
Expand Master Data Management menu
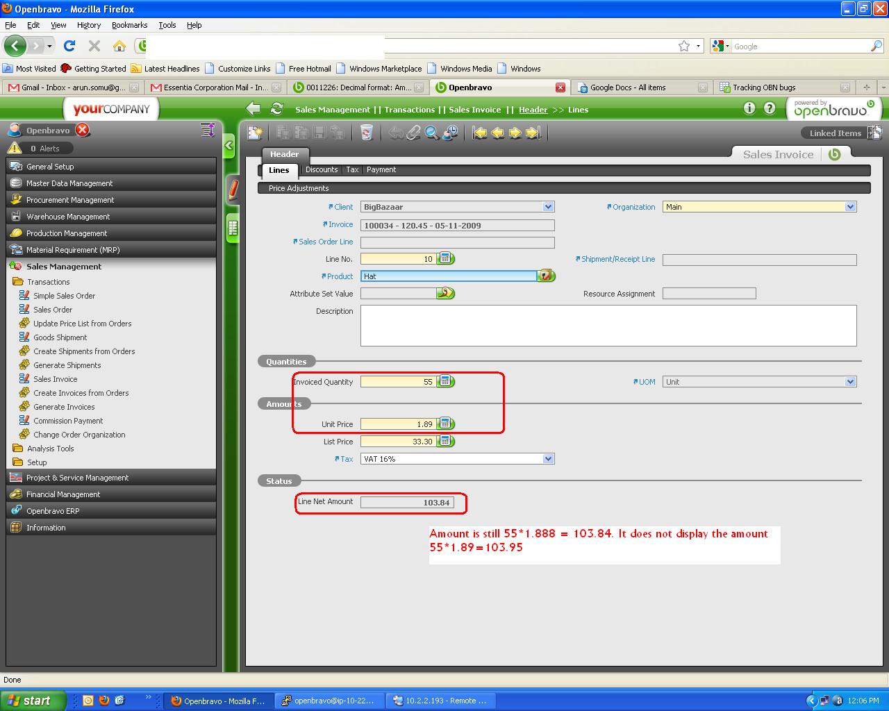(111, 183)
